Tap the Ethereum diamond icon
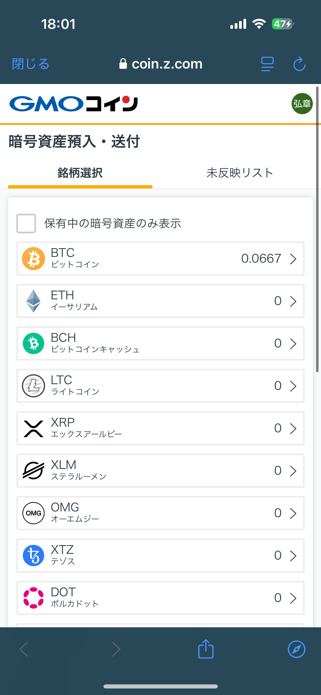The height and width of the screenshot is (695, 321). tap(33, 301)
